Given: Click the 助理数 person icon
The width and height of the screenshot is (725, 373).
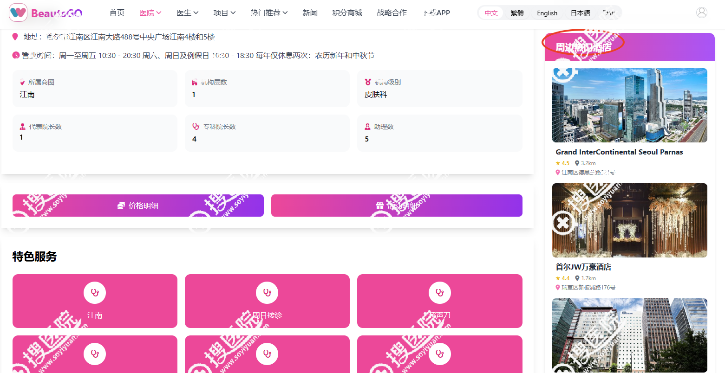Looking at the screenshot, I should point(368,127).
